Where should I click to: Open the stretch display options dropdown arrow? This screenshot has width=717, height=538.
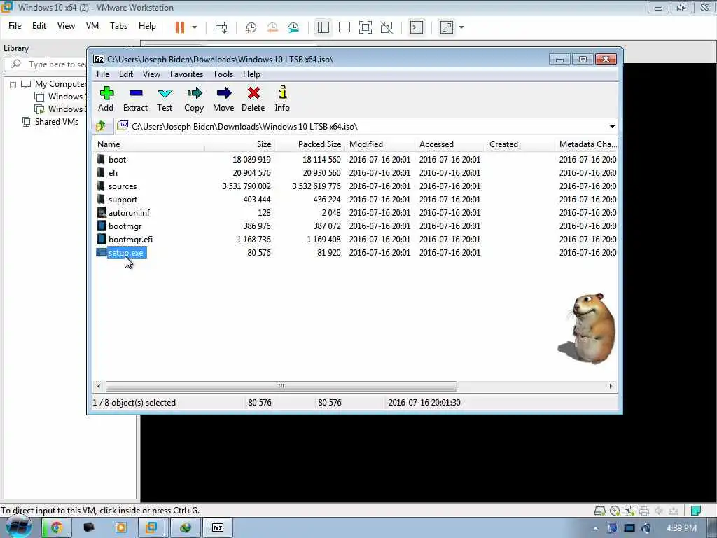[x=461, y=27]
